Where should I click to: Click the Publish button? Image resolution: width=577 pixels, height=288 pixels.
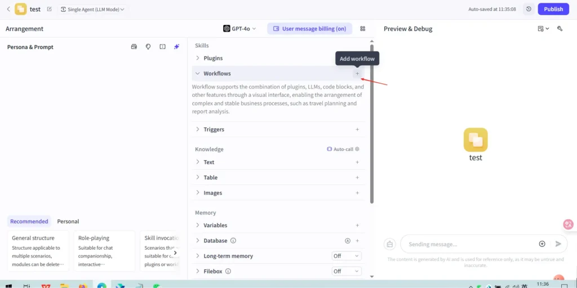553,9
